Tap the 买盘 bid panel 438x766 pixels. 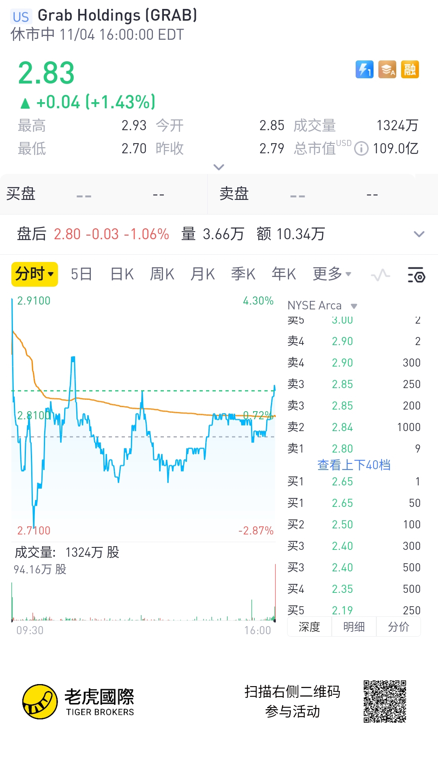103,194
